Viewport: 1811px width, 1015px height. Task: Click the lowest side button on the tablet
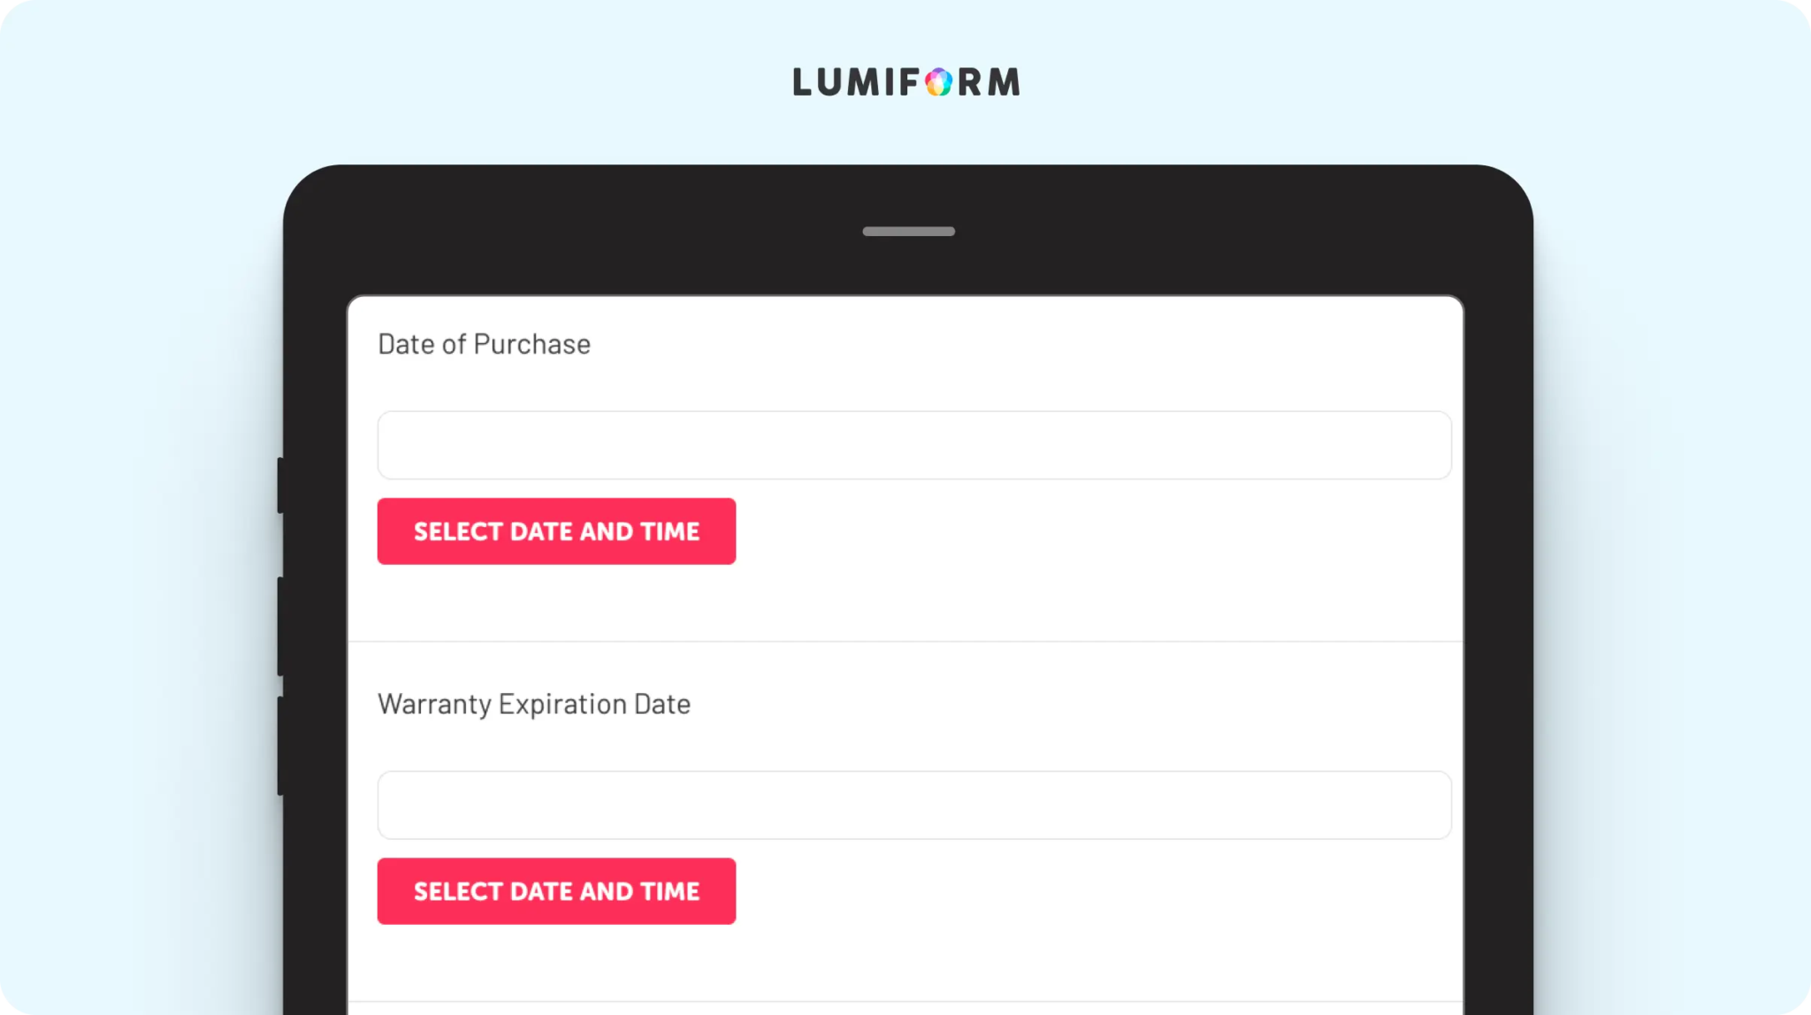point(280,746)
